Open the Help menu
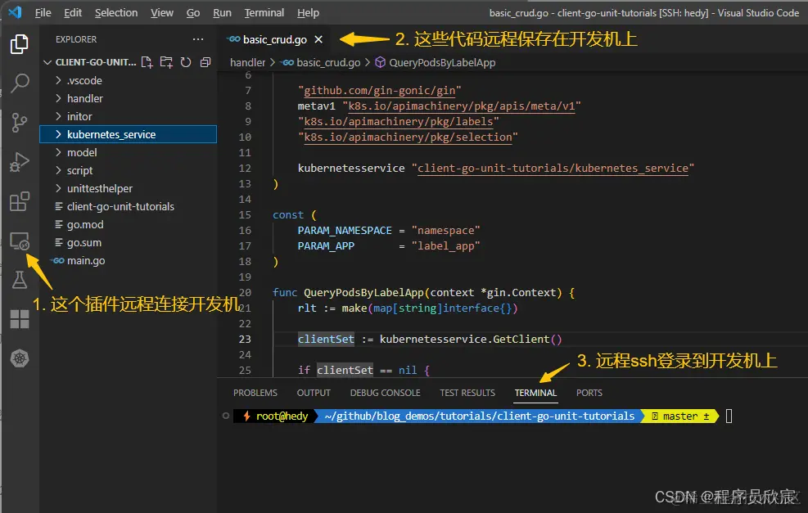This screenshot has height=513, width=808. [x=308, y=12]
